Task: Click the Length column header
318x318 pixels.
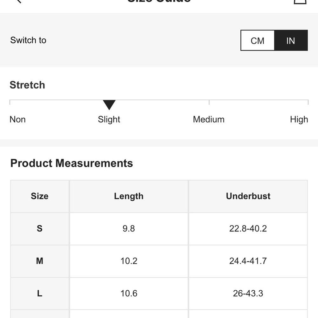Action: coord(129,196)
